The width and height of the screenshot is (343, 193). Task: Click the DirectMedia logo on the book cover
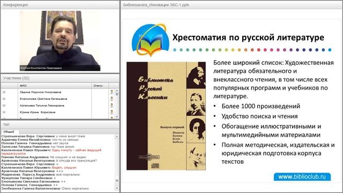pos(149,157)
